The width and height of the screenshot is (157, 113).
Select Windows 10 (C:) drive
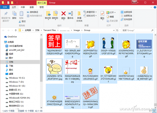tap(15, 78)
